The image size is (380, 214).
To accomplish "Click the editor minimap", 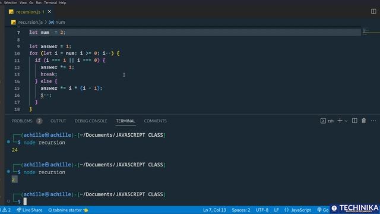I will coord(370,32).
